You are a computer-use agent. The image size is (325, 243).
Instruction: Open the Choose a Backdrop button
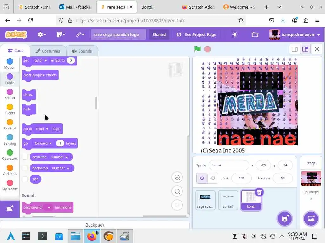(311, 218)
